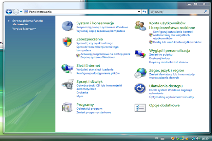
Task: Click the Zegar, język i region clock icon
Action: point(140,73)
